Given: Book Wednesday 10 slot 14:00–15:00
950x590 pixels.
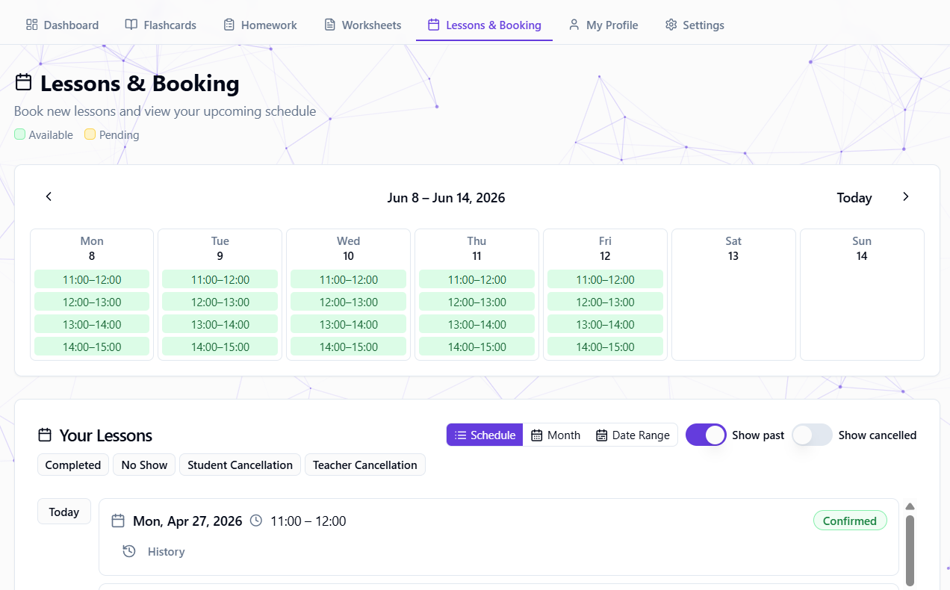Looking at the screenshot, I should pyautogui.click(x=349, y=347).
